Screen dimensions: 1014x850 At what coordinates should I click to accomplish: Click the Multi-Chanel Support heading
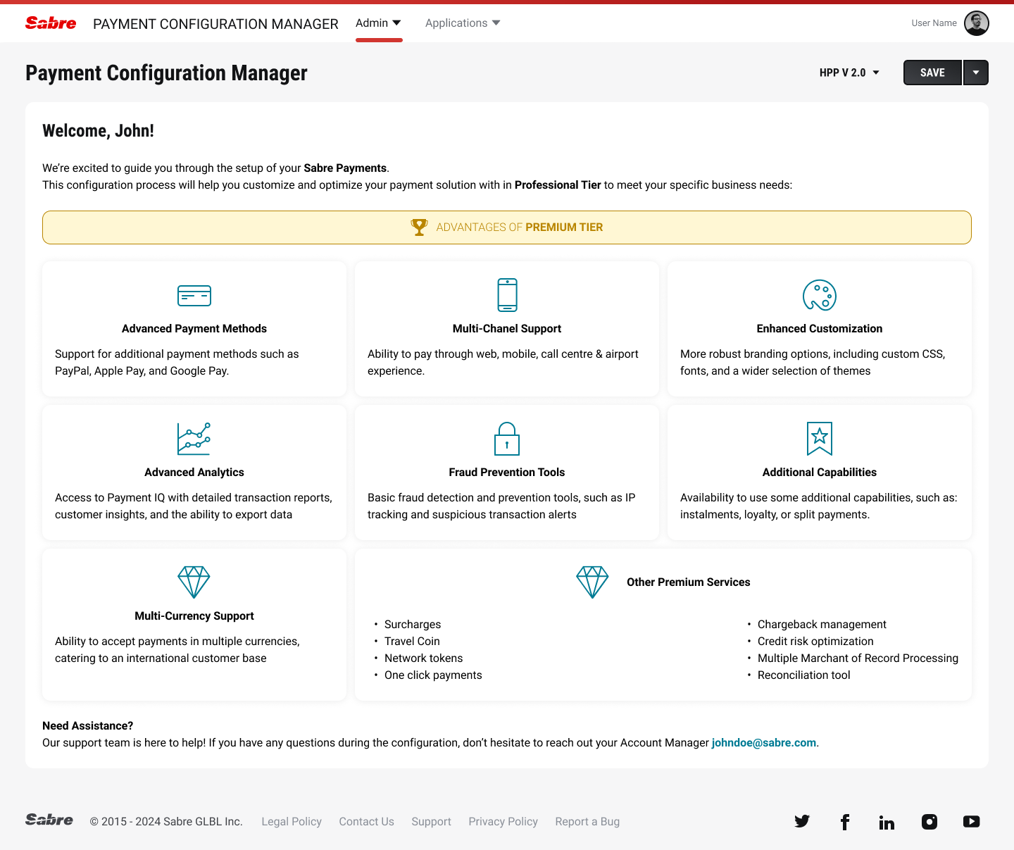point(507,329)
